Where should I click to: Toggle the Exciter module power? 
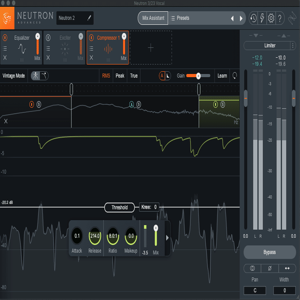(x=48, y=38)
